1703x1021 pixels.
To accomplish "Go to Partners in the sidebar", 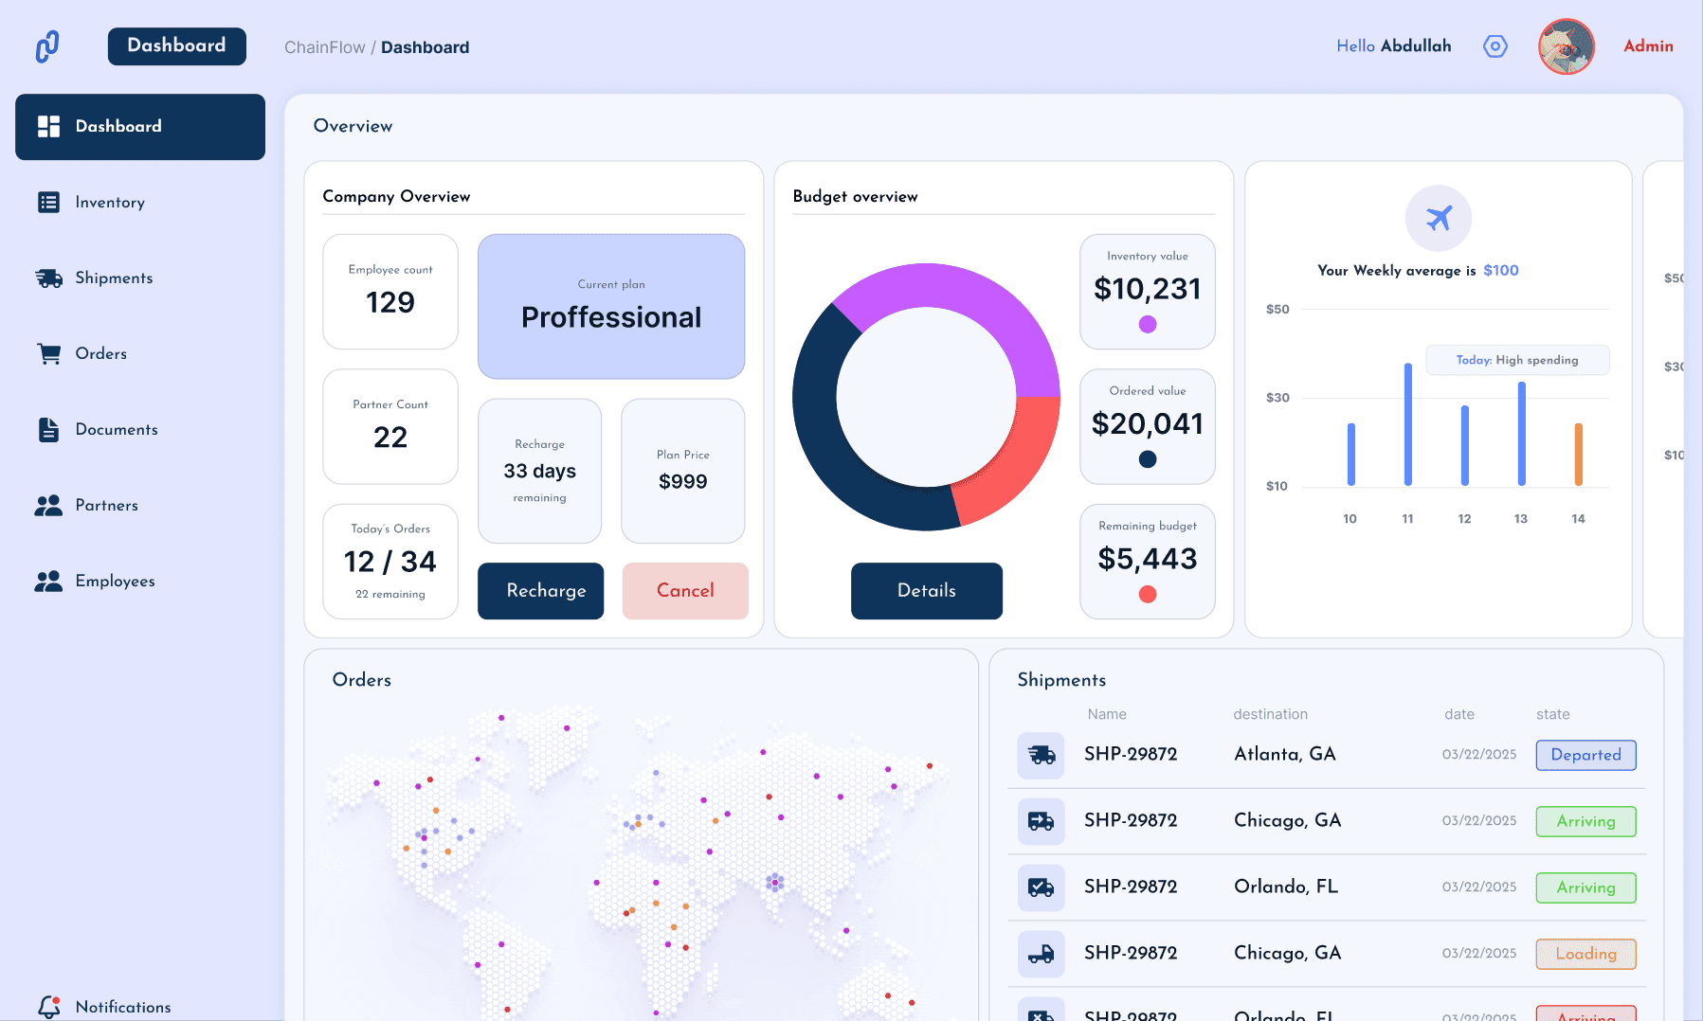I will coord(106,505).
